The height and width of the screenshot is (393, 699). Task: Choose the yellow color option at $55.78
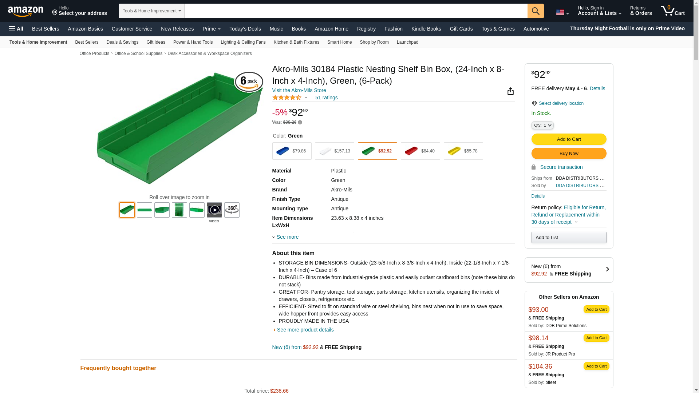coord(463,151)
